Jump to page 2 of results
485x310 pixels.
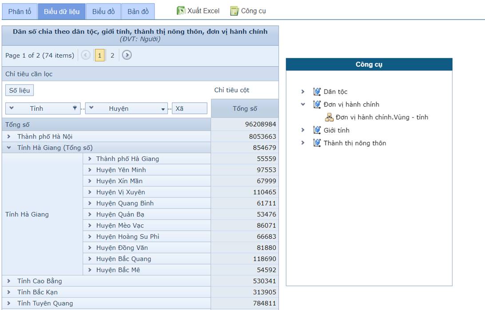(x=112, y=56)
